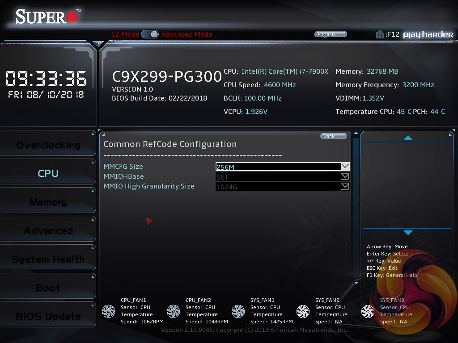
Task: Click the CPU_FAN1 fan icon
Action: click(x=108, y=311)
